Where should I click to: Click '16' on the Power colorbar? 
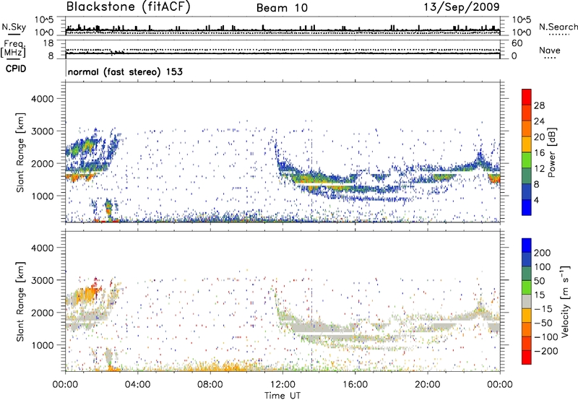(x=539, y=153)
